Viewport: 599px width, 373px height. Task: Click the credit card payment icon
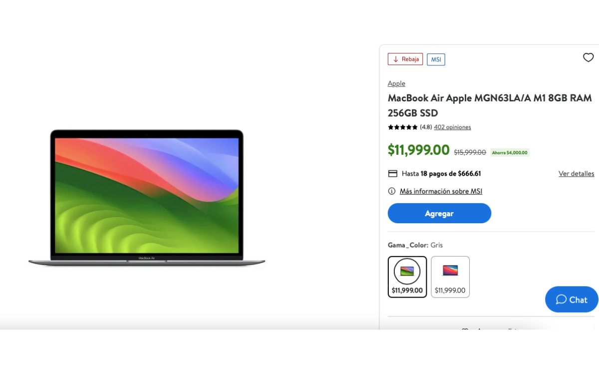point(392,174)
